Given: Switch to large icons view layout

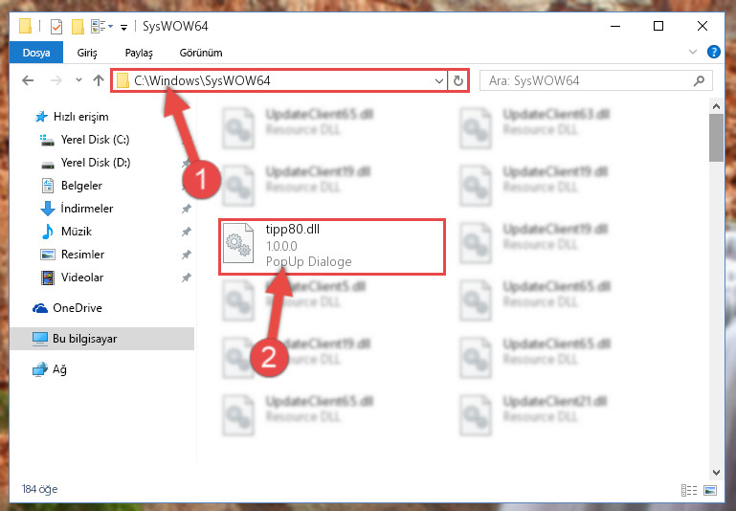Looking at the screenshot, I should pos(710,490).
